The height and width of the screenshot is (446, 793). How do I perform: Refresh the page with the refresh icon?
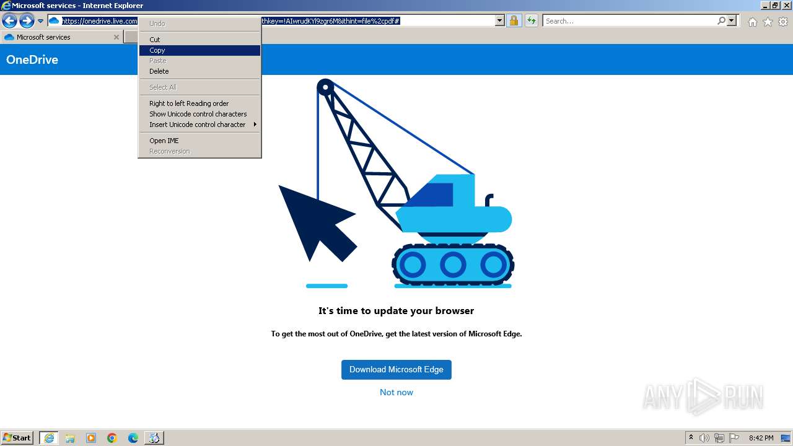pyautogui.click(x=531, y=21)
